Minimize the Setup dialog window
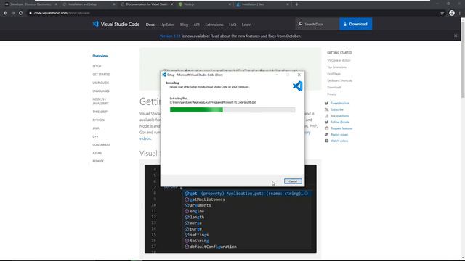The image size is (465, 261). click(277, 75)
